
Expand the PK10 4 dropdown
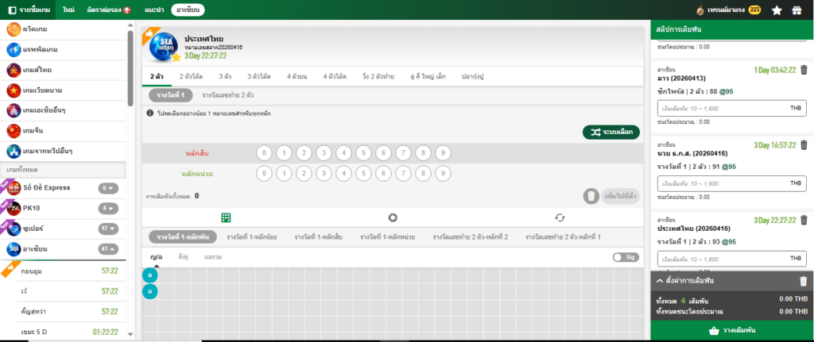point(108,209)
